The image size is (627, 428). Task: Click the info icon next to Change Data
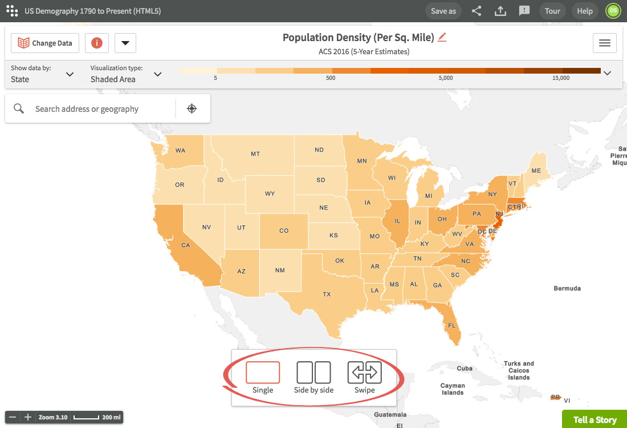click(97, 43)
